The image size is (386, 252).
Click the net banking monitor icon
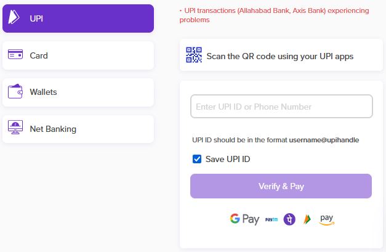point(15,127)
